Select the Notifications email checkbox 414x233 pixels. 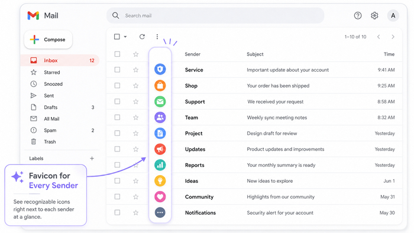pyautogui.click(x=117, y=212)
